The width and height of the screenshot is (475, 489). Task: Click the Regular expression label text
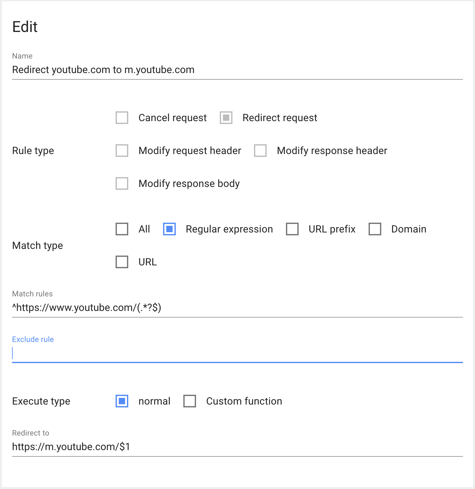(229, 229)
